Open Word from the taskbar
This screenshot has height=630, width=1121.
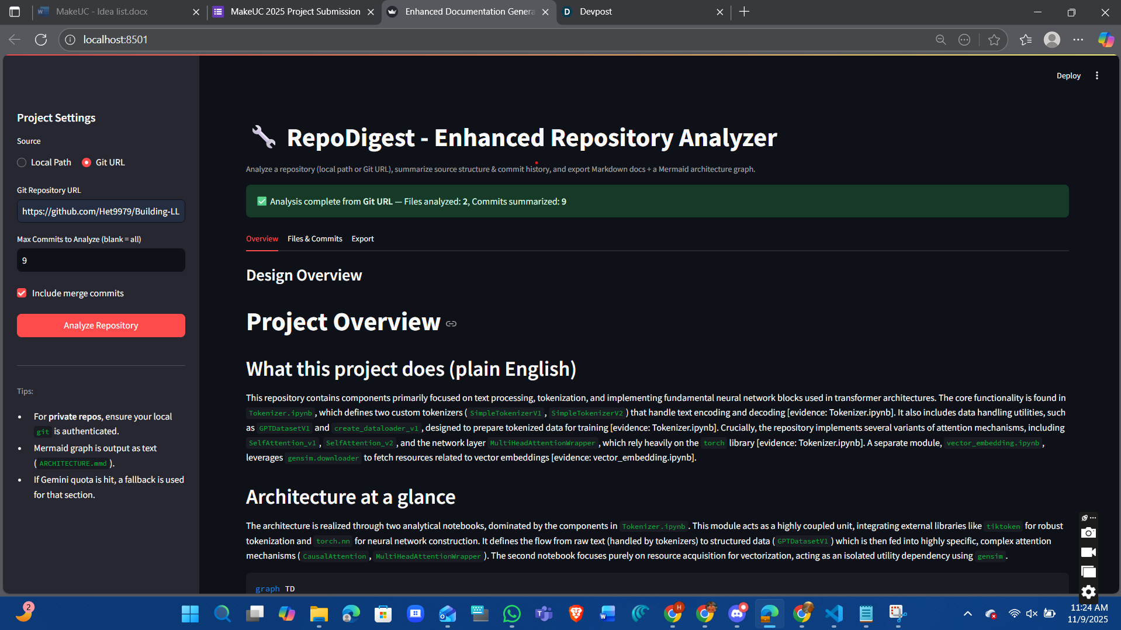(x=608, y=614)
